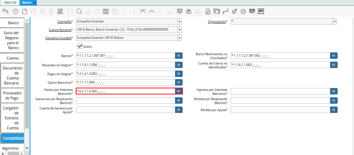Open account picker for Cuenta de Cobros no identificados
The height and width of the screenshot is (155, 354).
pyautogui.click(x=334, y=65)
